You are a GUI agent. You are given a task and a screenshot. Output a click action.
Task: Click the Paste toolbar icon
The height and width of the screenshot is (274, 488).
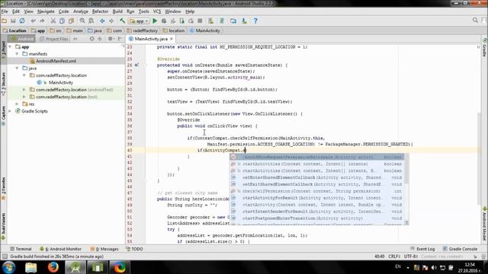coord(71,21)
